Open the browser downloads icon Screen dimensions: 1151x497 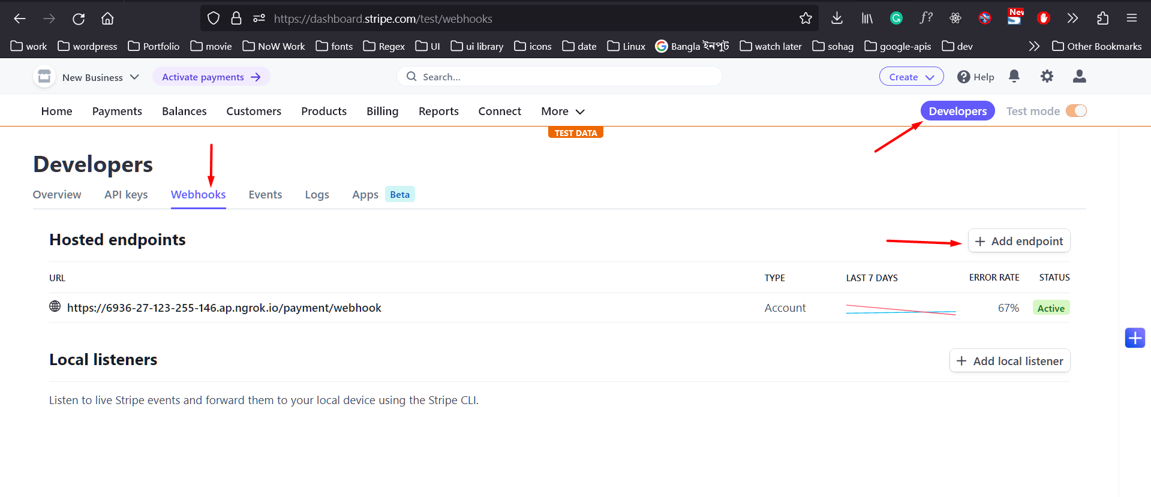[x=837, y=19]
